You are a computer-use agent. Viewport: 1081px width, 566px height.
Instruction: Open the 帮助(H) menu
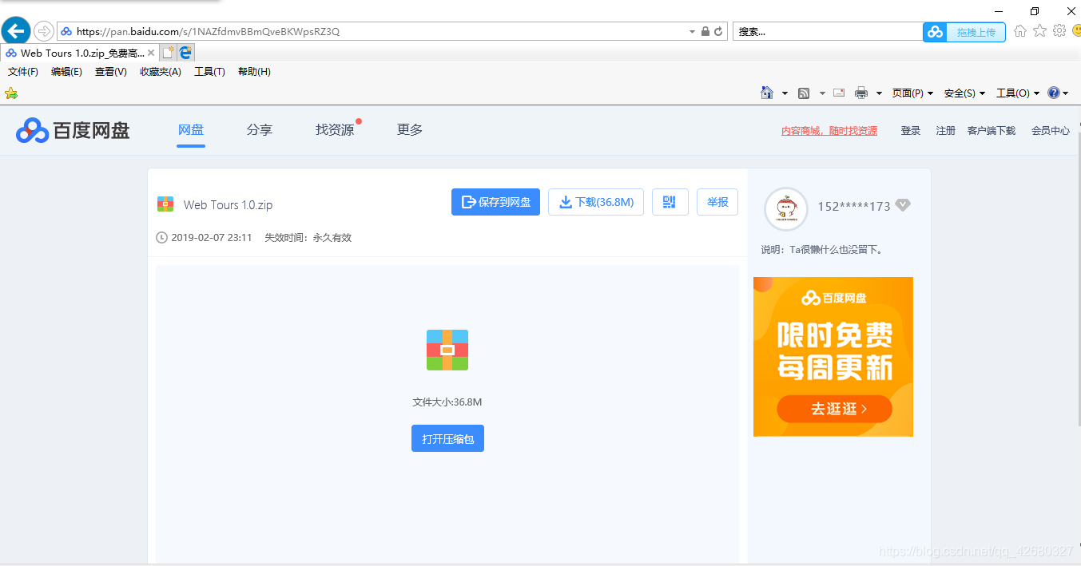(254, 72)
